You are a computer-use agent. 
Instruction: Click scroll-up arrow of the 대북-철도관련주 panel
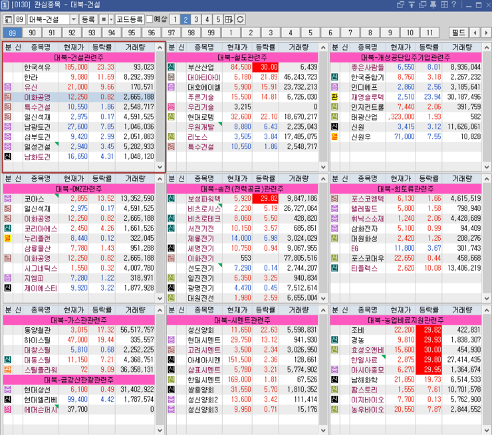click(x=324, y=47)
